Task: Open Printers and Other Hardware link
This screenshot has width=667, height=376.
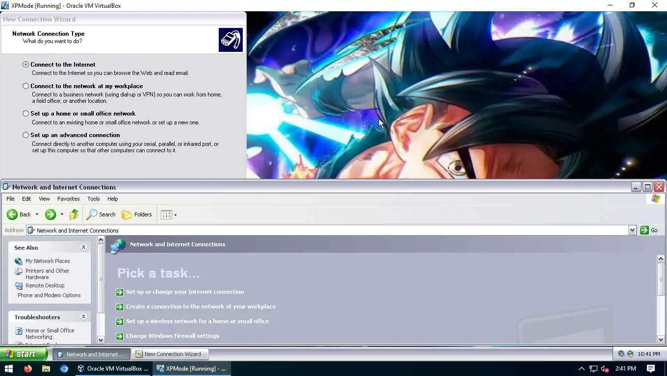Action: pos(47,274)
